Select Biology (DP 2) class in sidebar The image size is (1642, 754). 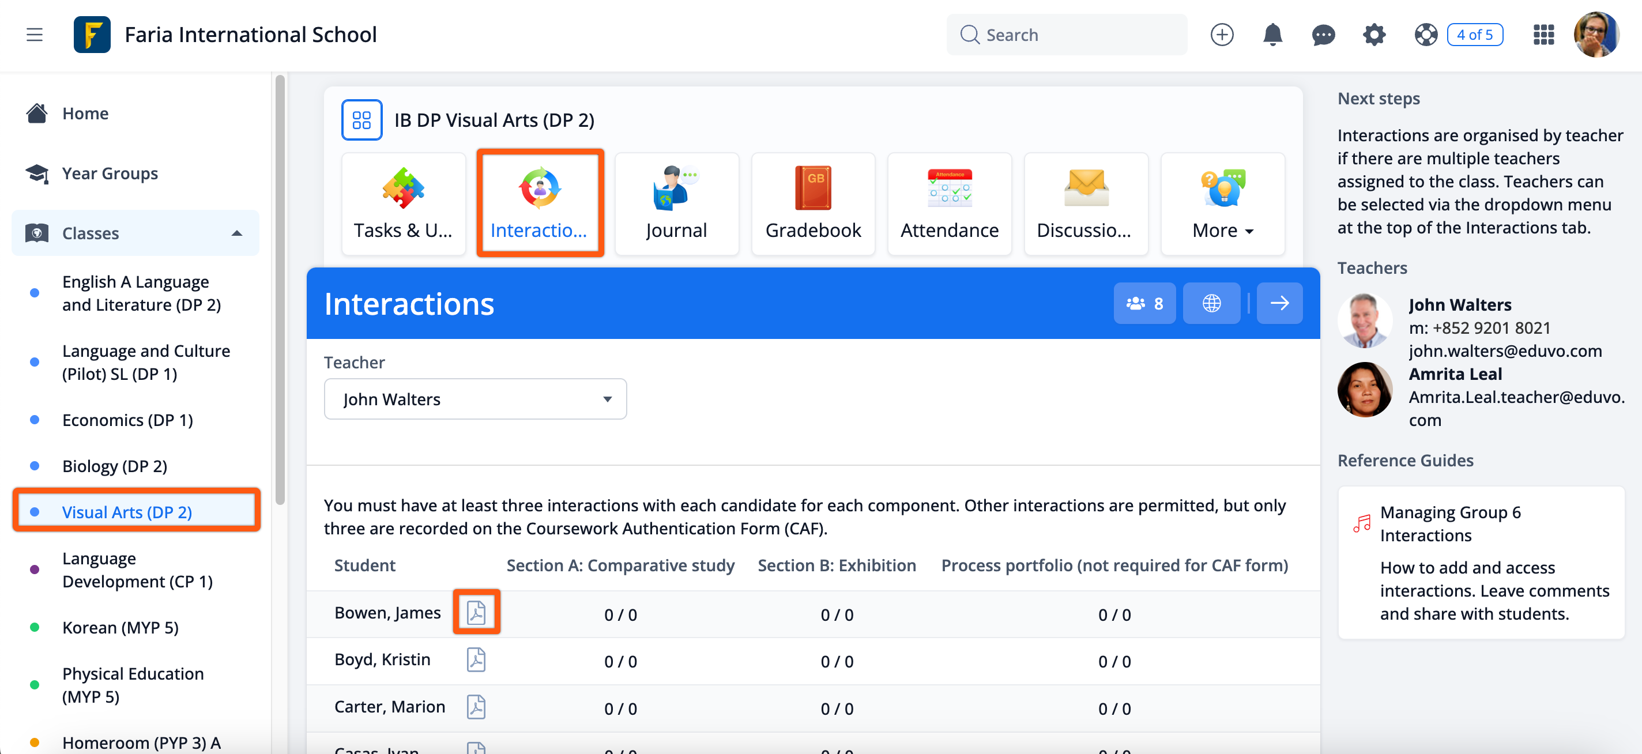coord(115,466)
